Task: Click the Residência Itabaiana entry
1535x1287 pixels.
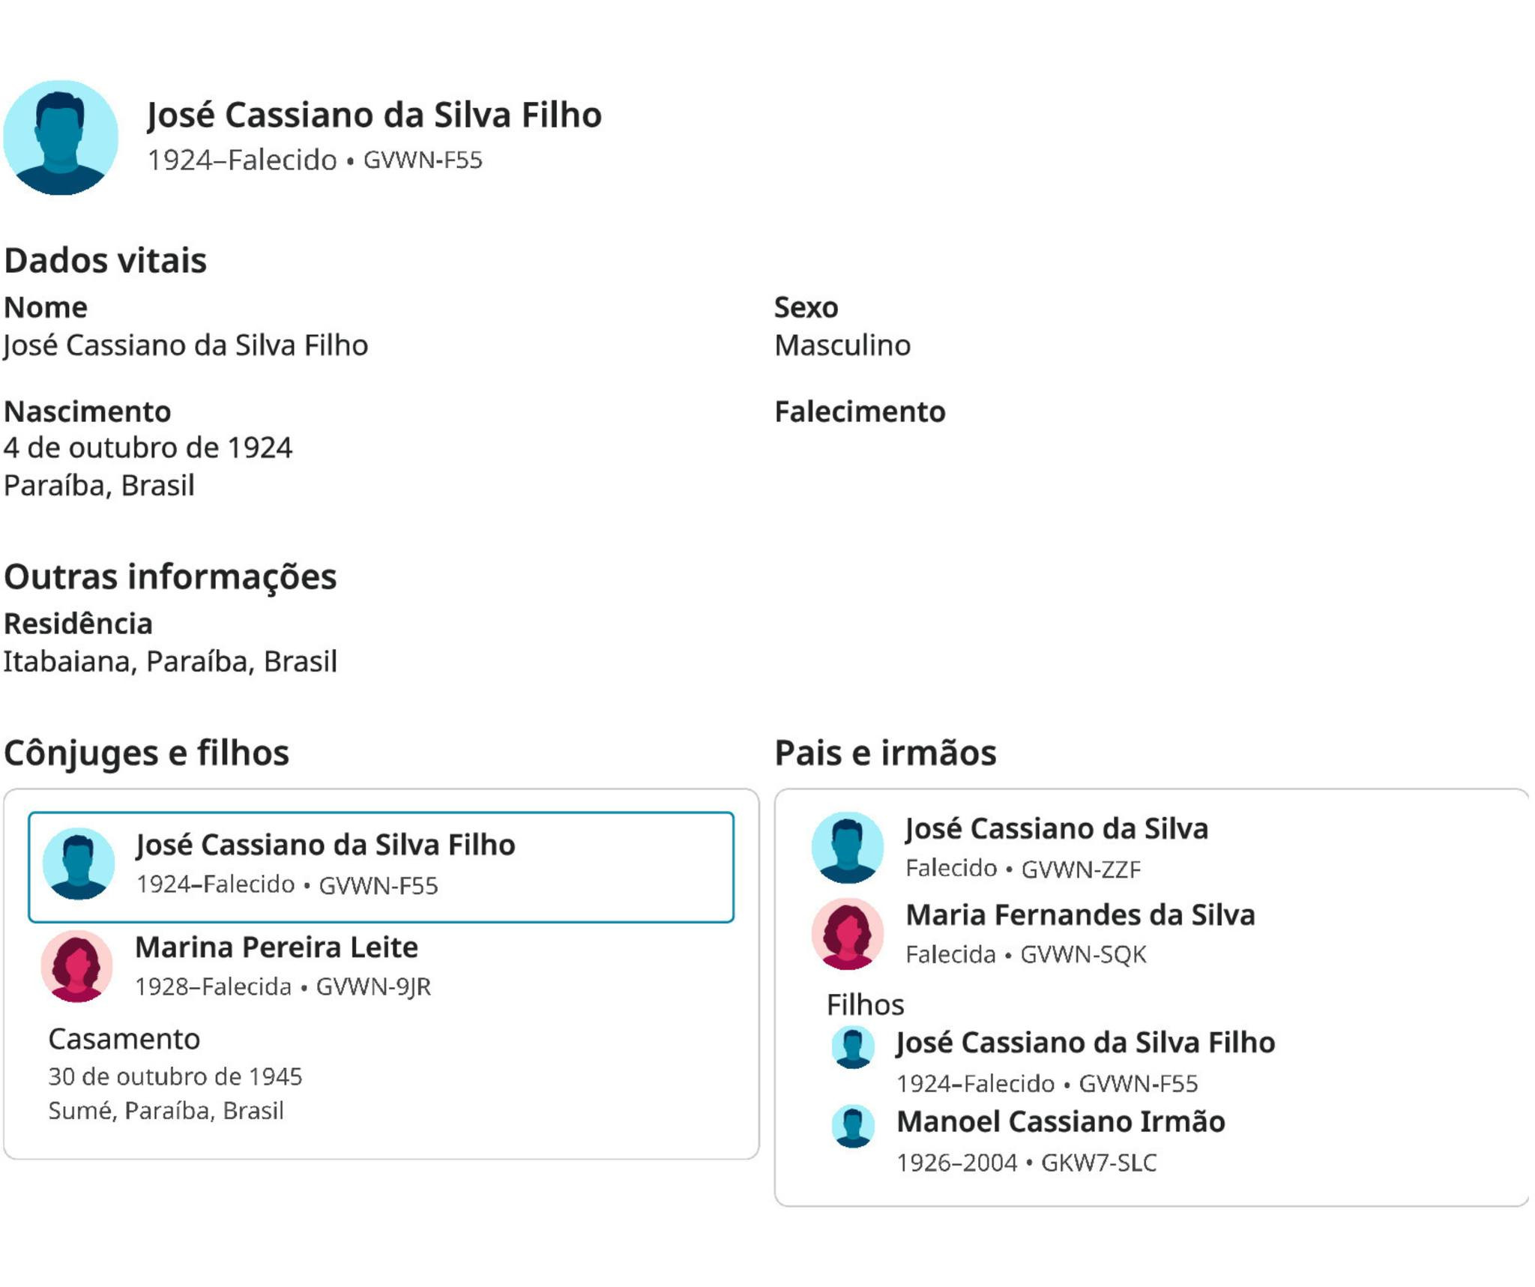Action: click(x=170, y=662)
